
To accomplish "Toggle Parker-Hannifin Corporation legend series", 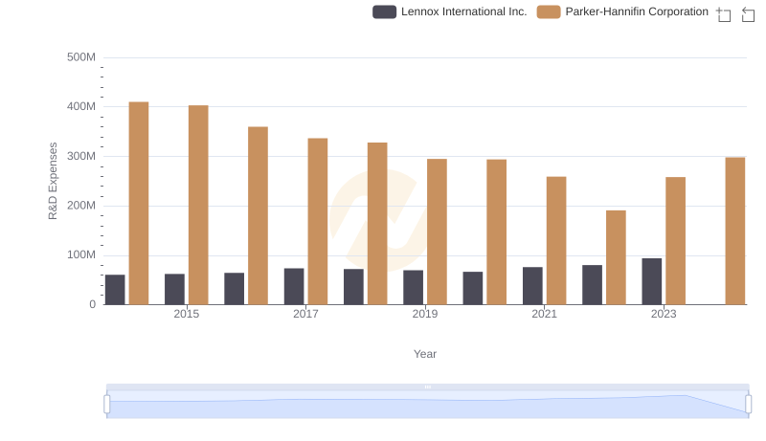I will click(622, 11).
